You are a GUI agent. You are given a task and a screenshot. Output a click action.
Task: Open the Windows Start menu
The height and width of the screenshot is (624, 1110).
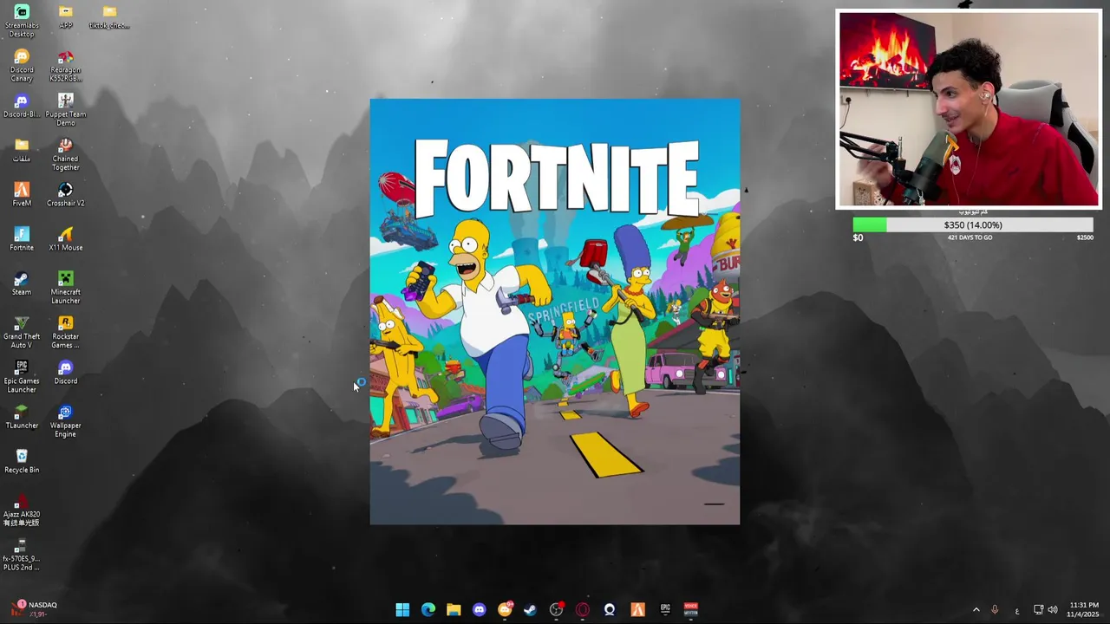[x=402, y=609]
